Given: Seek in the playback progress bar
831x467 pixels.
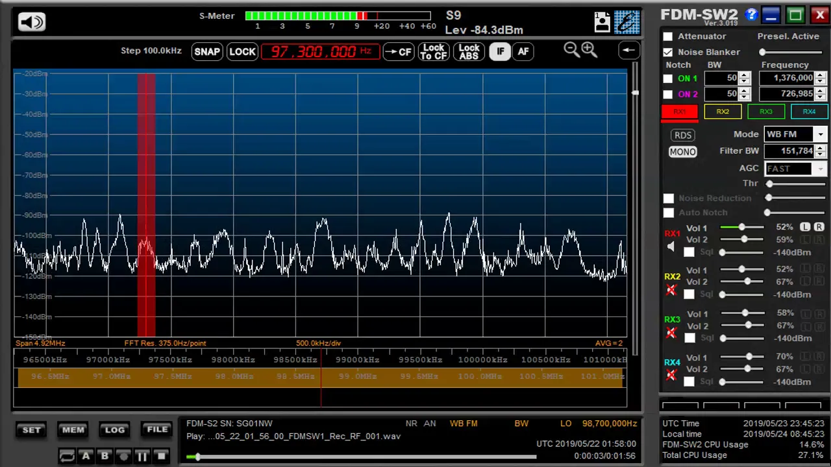Looking at the screenshot, I should 361,457.
